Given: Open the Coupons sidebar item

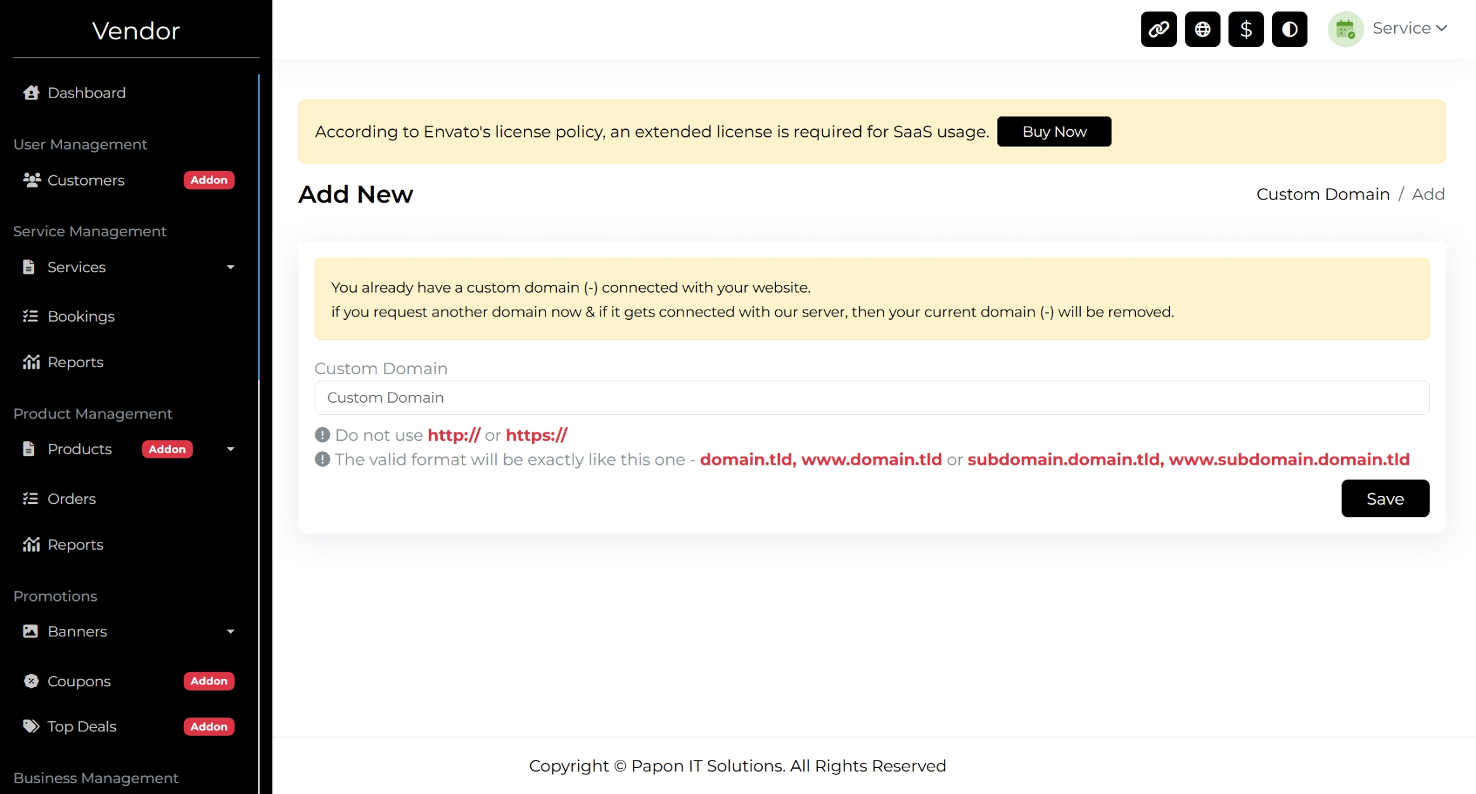Looking at the screenshot, I should click(79, 681).
